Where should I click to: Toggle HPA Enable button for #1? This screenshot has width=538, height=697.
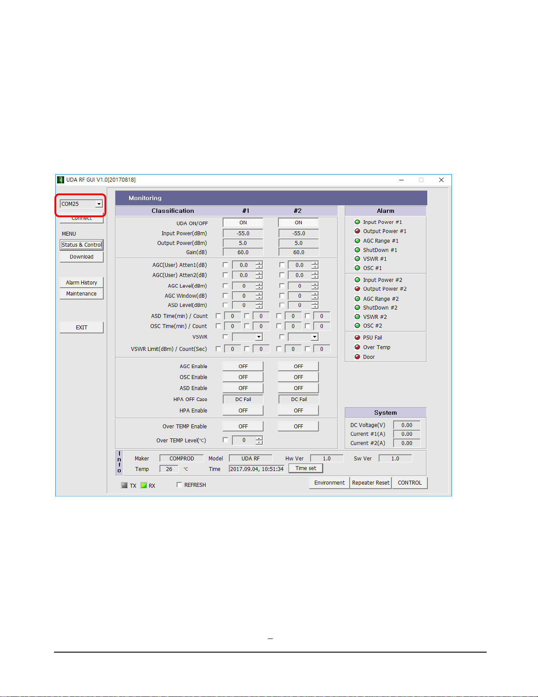[x=243, y=411]
